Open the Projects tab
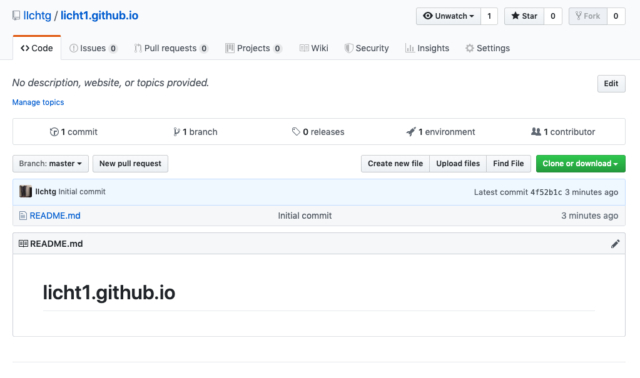Viewport: 640px width, 378px height. 253,48
